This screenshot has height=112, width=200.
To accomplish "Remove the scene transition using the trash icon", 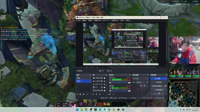I will (144, 86).
